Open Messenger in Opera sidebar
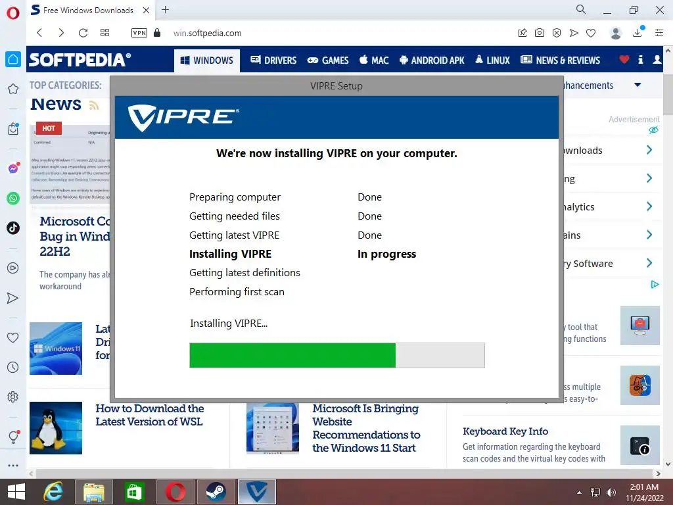 13,169
